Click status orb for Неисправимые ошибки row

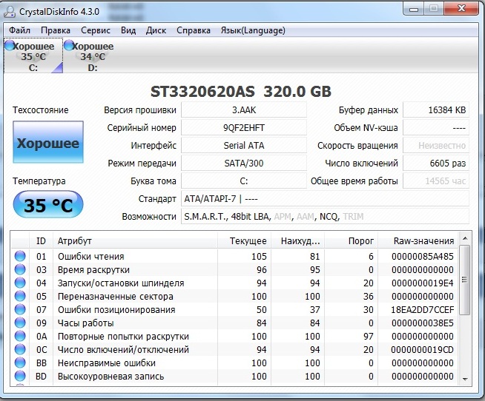click(x=20, y=363)
